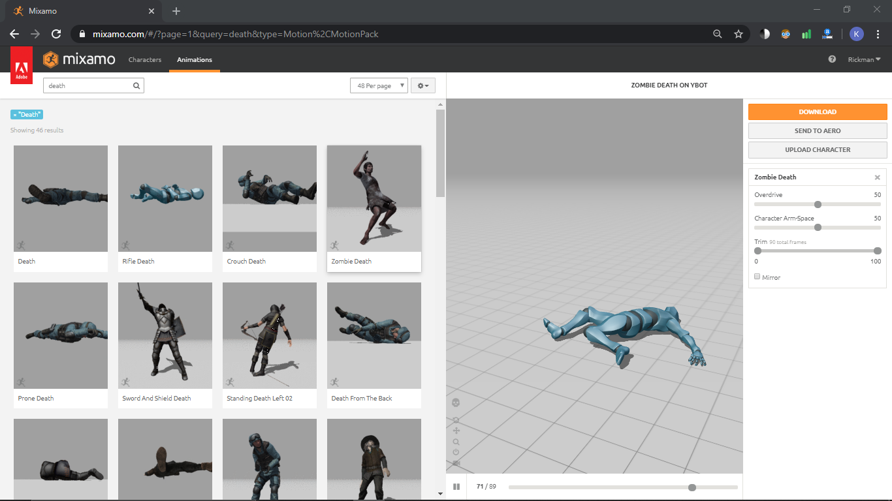892x501 pixels.
Task: Click the Trim slider start handle
Action: click(x=757, y=251)
